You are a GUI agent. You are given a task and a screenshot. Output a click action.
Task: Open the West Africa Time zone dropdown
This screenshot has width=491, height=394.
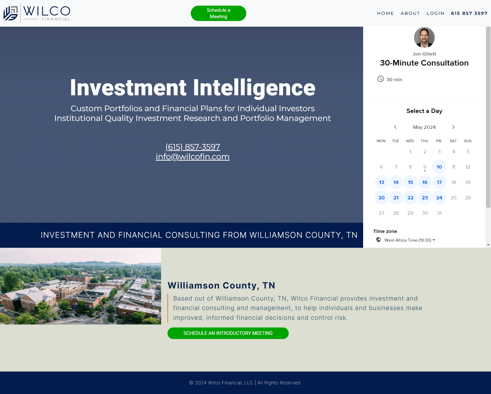(x=409, y=240)
